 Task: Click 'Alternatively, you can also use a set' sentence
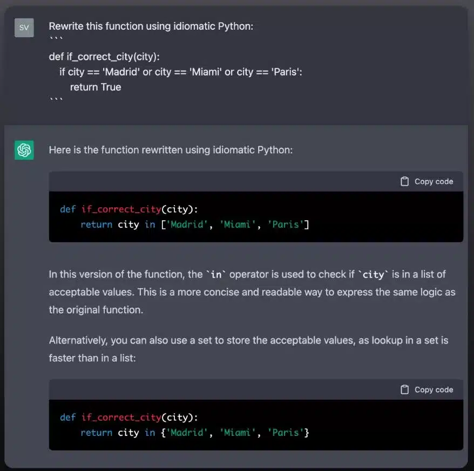(x=248, y=340)
